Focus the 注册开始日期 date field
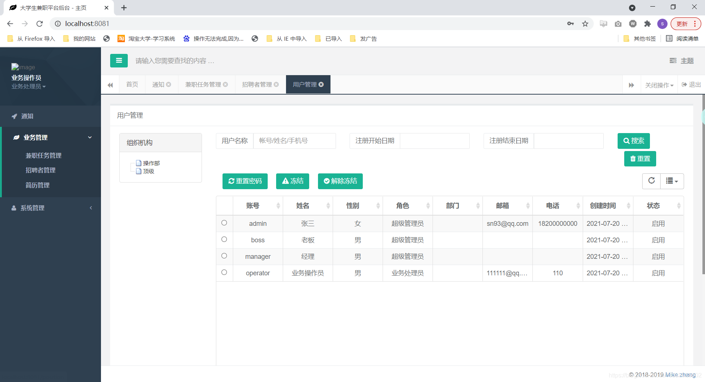The height and width of the screenshot is (382, 705). [435, 141]
